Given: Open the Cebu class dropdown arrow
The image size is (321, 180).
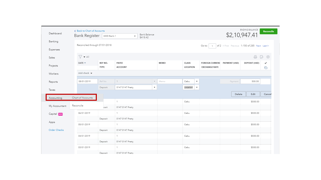Looking at the screenshot, I should point(197,81).
